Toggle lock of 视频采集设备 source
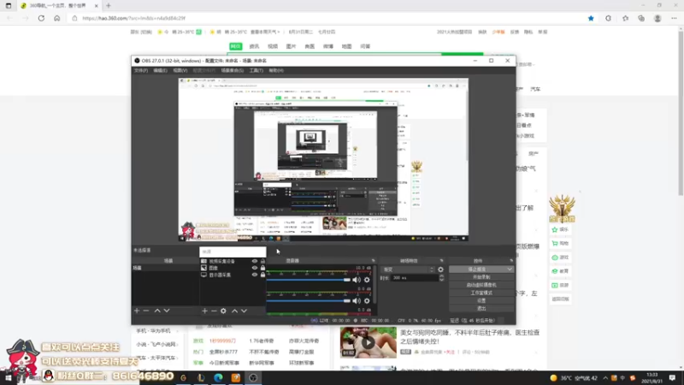684x385 pixels. pyautogui.click(x=262, y=261)
